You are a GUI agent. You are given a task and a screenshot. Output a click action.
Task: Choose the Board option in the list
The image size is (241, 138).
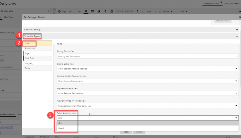coord(61,128)
